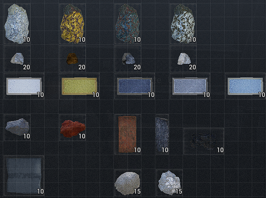The image size is (266, 198).
Task: Select the white crystal cluster stack of 15
Action: click(x=169, y=183)
